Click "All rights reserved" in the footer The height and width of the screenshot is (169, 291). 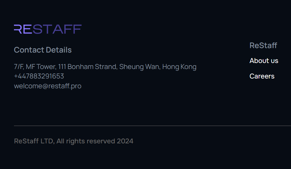[86, 141]
